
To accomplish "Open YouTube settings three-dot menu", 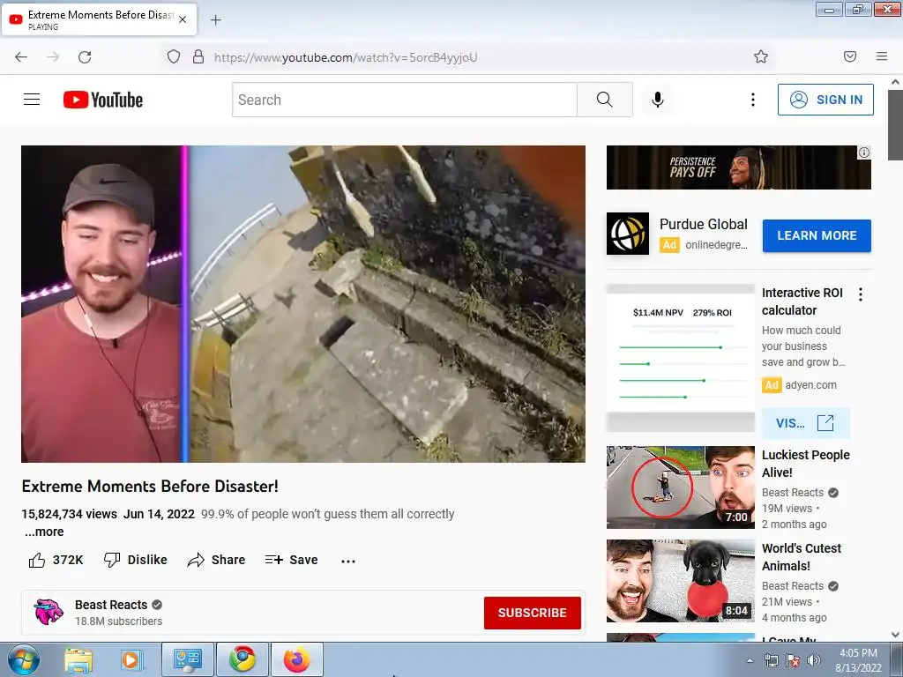I will [753, 100].
